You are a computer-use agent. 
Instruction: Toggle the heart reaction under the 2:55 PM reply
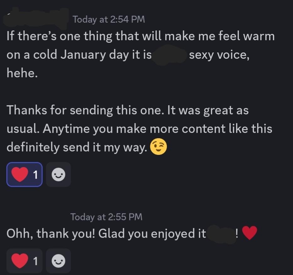24,261
